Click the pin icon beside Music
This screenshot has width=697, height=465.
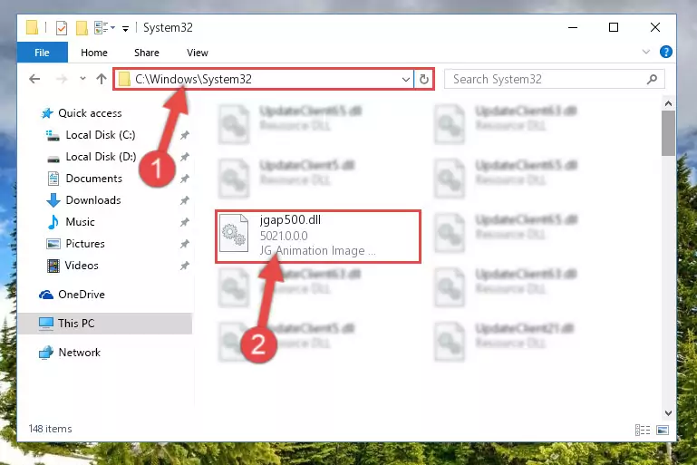(x=185, y=222)
